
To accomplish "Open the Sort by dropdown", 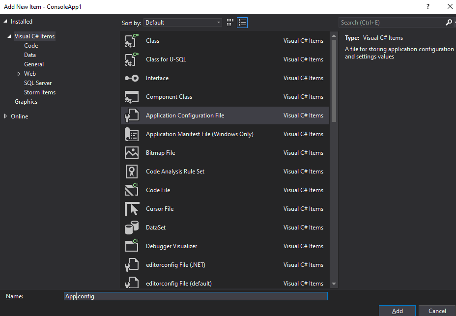I will 183,23.
